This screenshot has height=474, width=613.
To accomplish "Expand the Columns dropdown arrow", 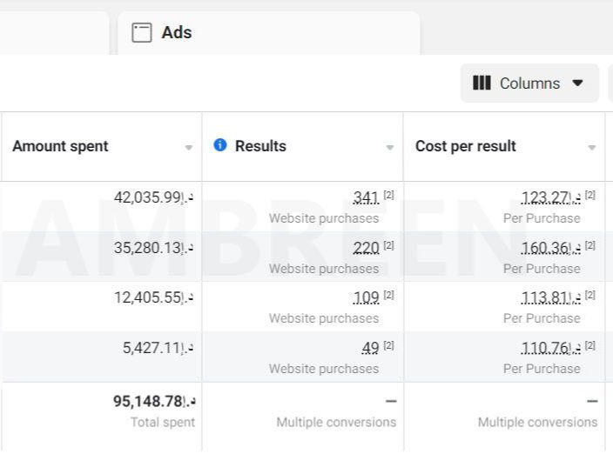I will tap(577, 83).
